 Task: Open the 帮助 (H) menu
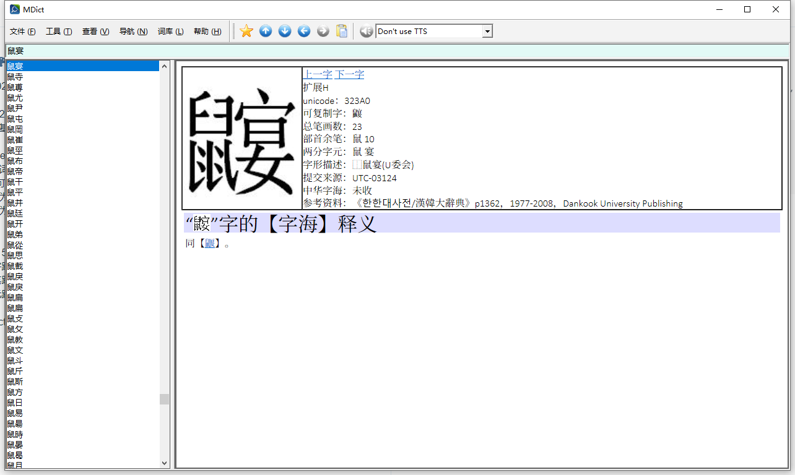(x=207, y=32)
